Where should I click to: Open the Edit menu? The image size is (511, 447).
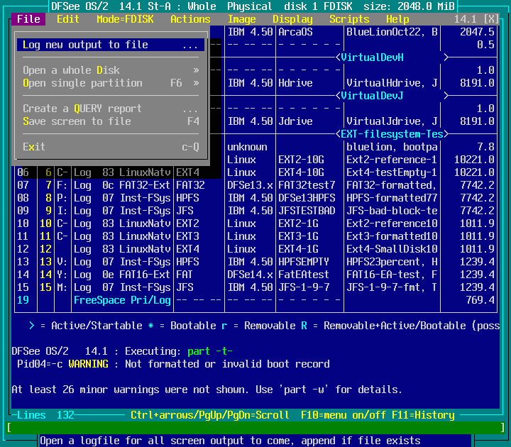(x=68, y=19)
